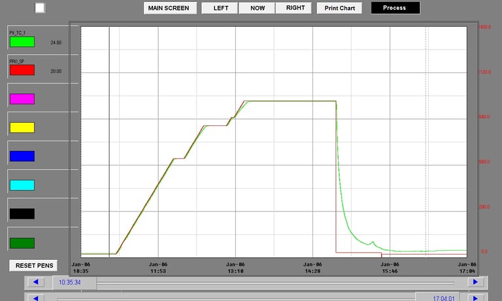Viewport: 502px width, 301px height.
Task: Open the black Process button
Action: (395, 8)
